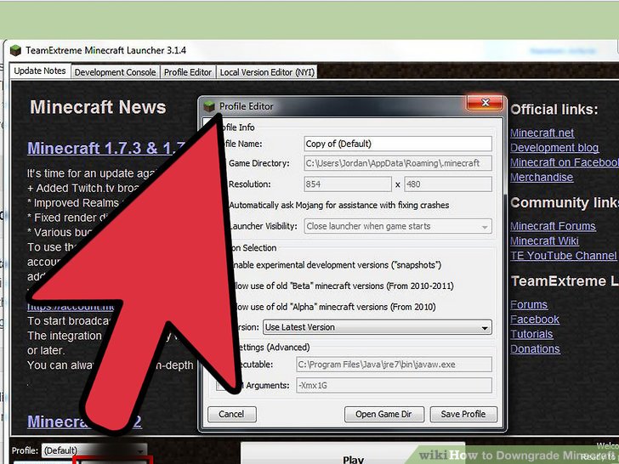Click the ask Mojang for assistance option text
This screenshot has height=464, width=619.
click(338, 205)
